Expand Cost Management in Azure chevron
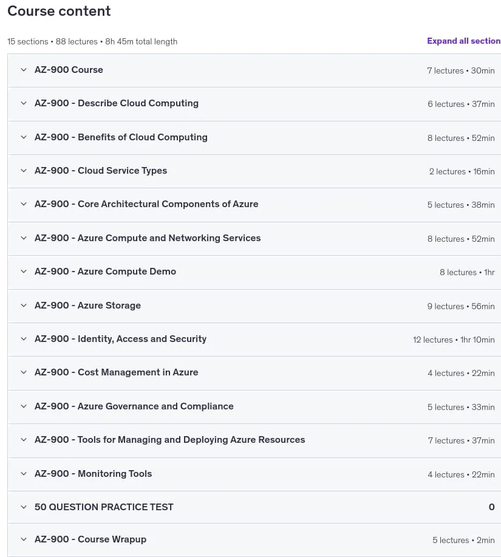Screen dimensions: 501x557 (24, 372)
